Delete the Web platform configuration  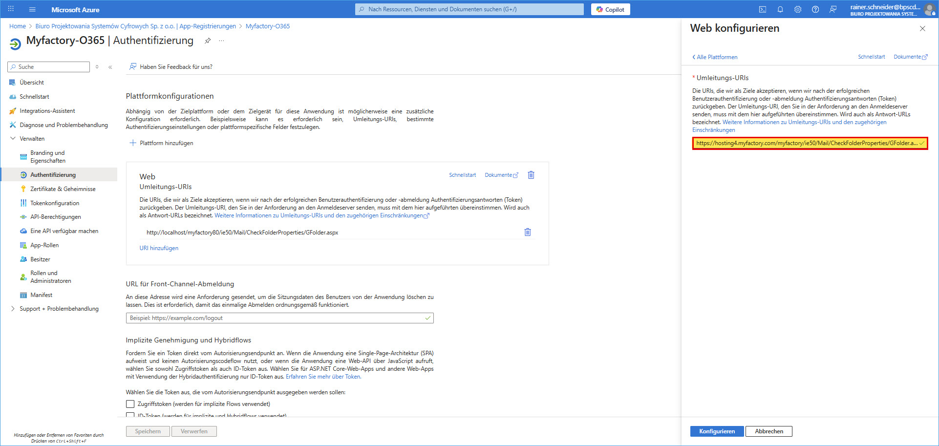(x=531, y=175)
